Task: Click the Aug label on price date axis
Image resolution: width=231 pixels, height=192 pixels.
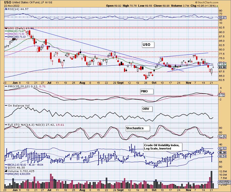Action: (82, 83)
